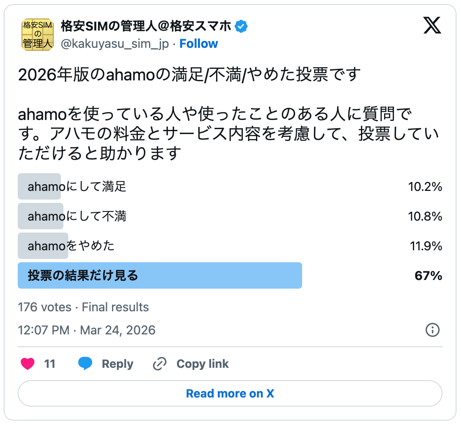Image resolution: width=461 pixels, height=428 pixels.
Task: Click the Copy link chain icon
Action: 158,364
